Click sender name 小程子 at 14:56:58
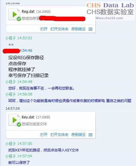The height and width of the screenshot is (166, 136). coord(10,94)
